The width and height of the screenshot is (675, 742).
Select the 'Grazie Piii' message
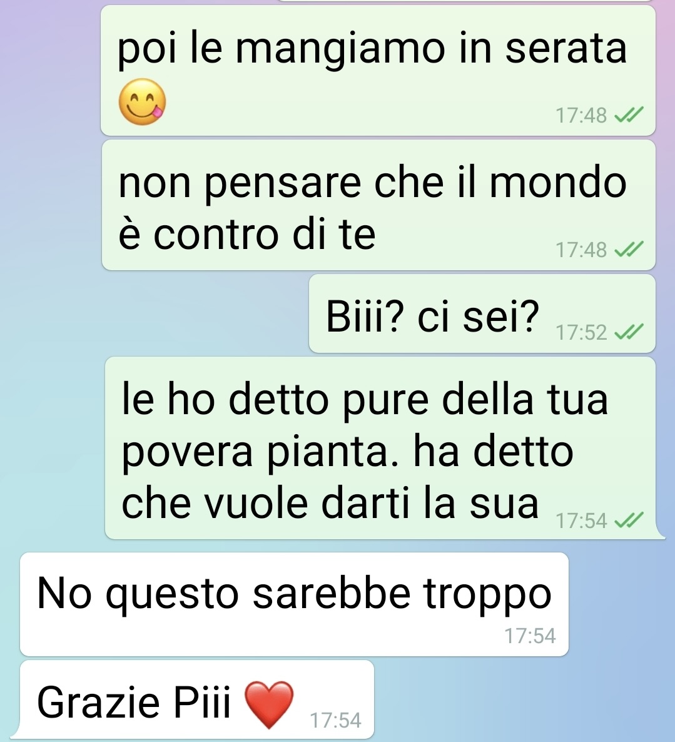point(197,700)
